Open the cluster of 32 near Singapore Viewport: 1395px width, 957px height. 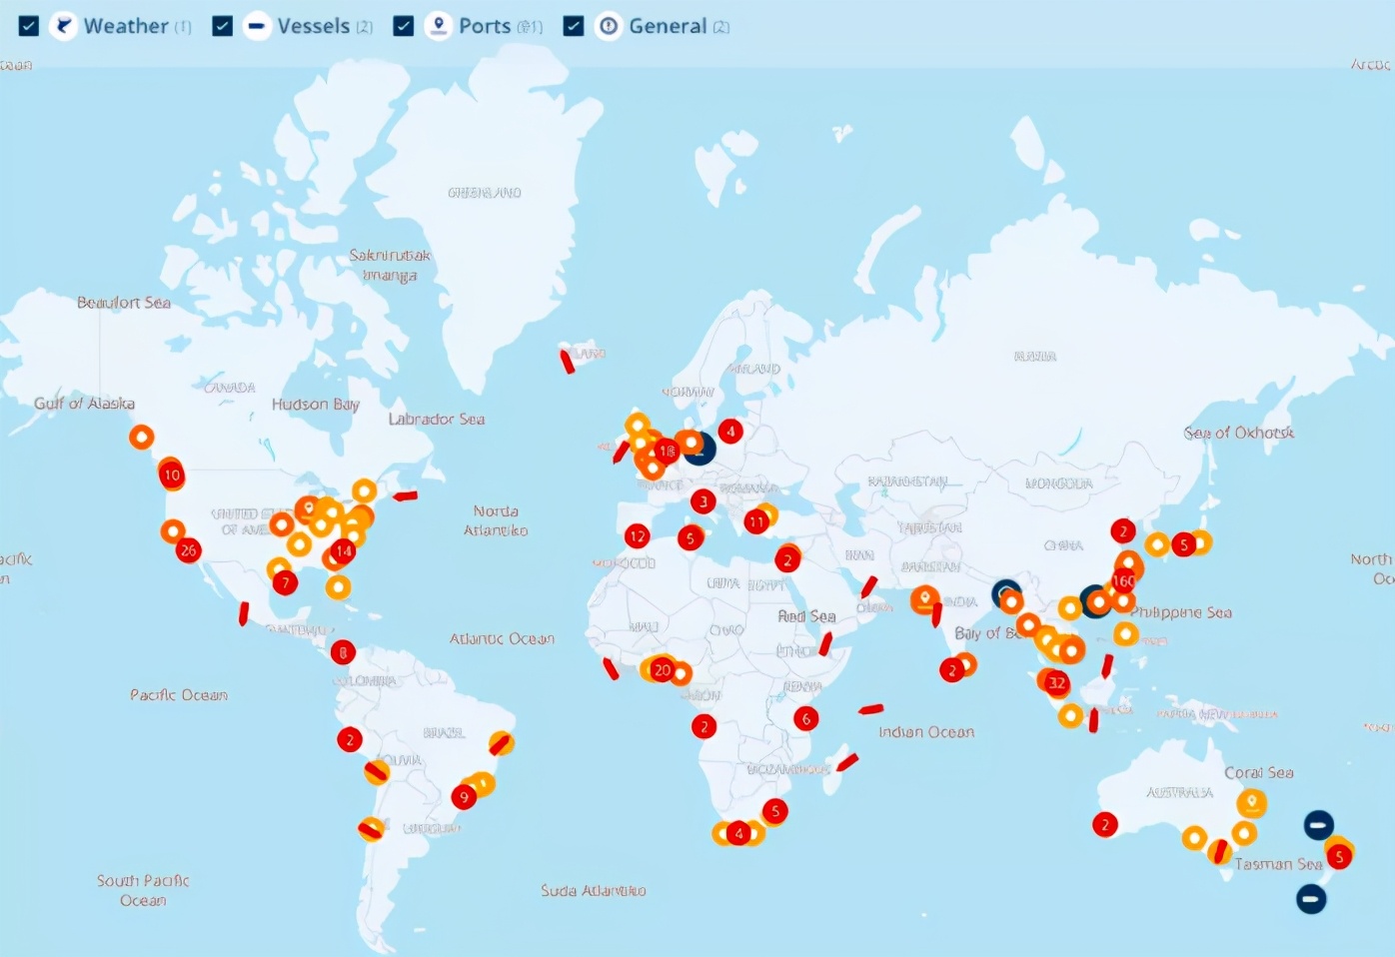click(1056, 683)
